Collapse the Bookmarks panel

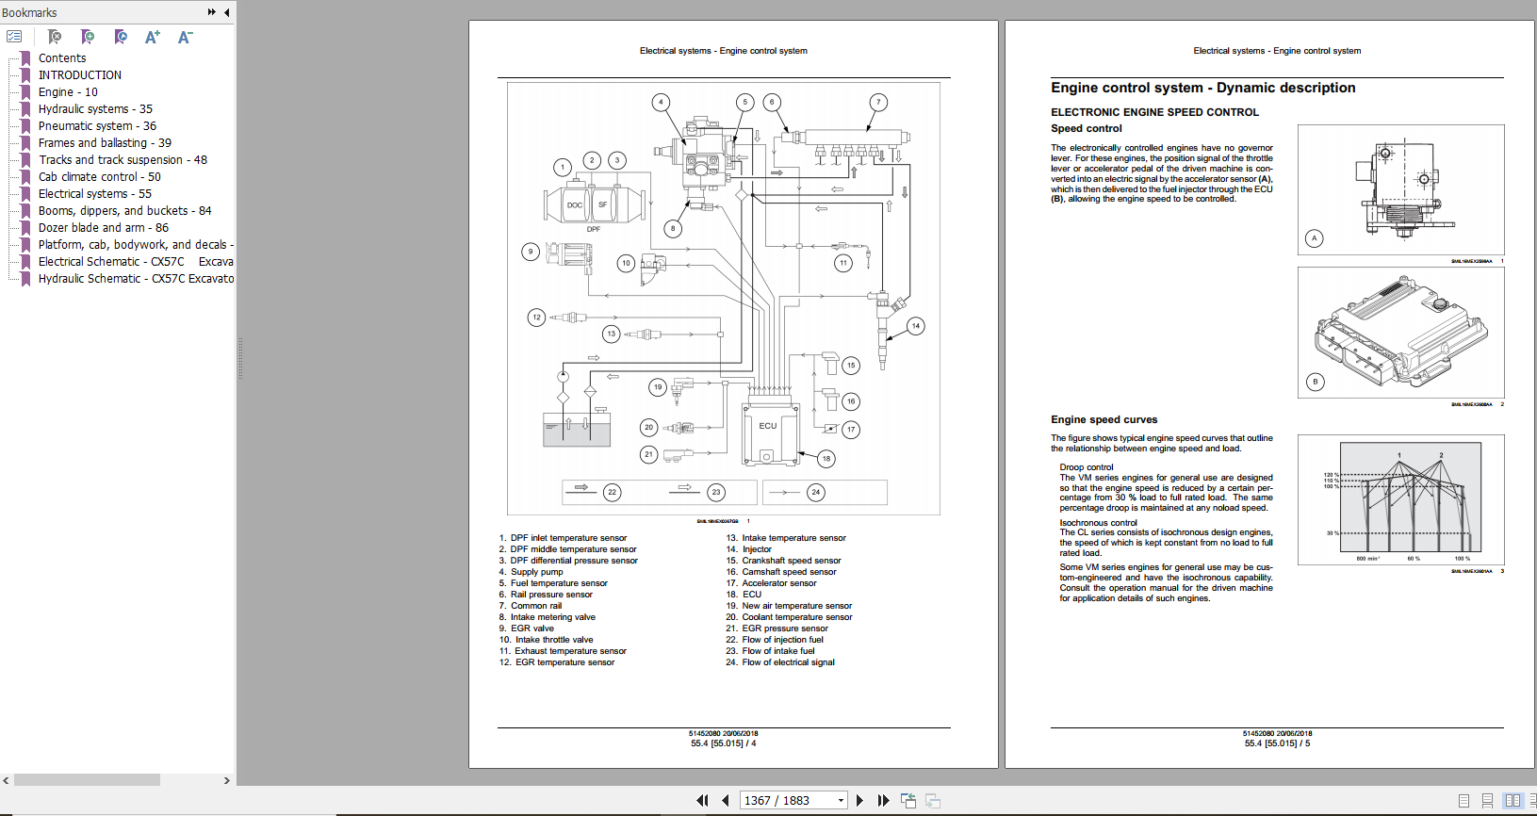[227, 12]
